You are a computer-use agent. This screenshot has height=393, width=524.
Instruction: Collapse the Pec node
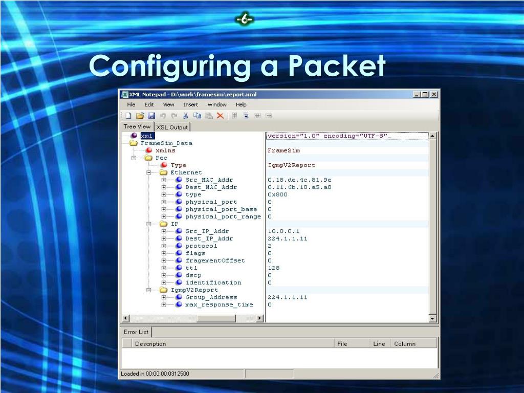[x=134, y=158]
